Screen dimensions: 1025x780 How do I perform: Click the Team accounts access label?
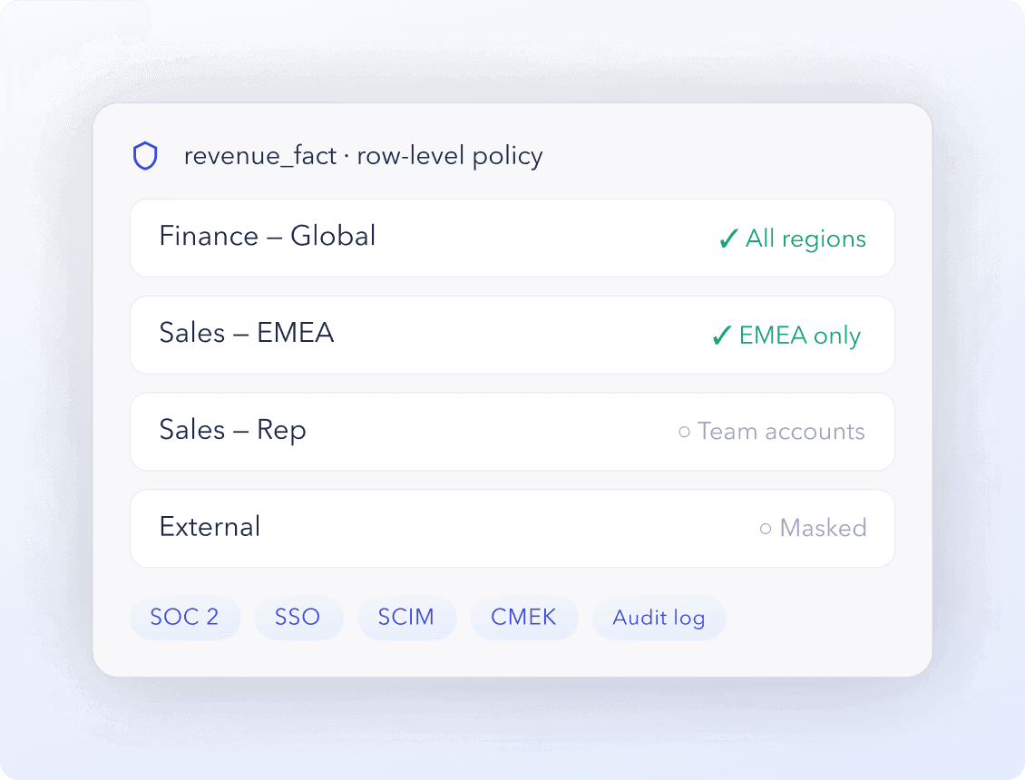tap(781, 432)
